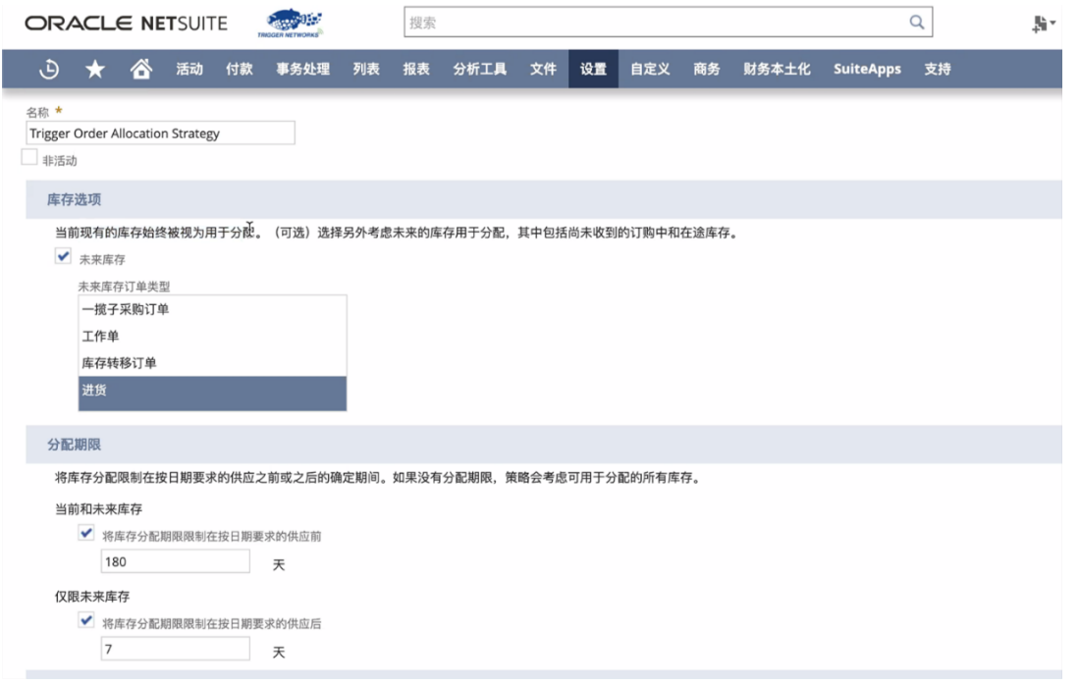Open the user role icon menu
Image resolution: width=1080 pixels, height=687 pixels.
(1043, 25)
